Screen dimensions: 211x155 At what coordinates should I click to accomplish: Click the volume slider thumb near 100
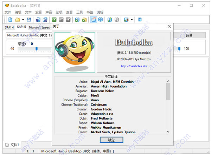tap(179, 49)
